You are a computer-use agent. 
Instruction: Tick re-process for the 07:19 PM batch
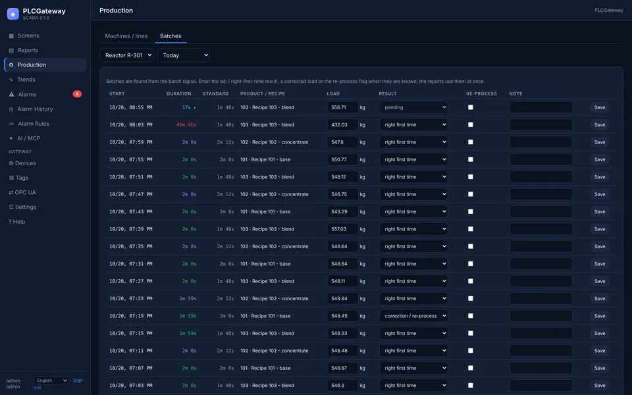pos(470,316)
